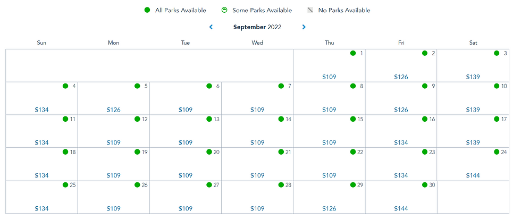The width and height of the screenshot is (521, 219).
Task: Go to previous month with left chevron
Action: click(211, 27)
